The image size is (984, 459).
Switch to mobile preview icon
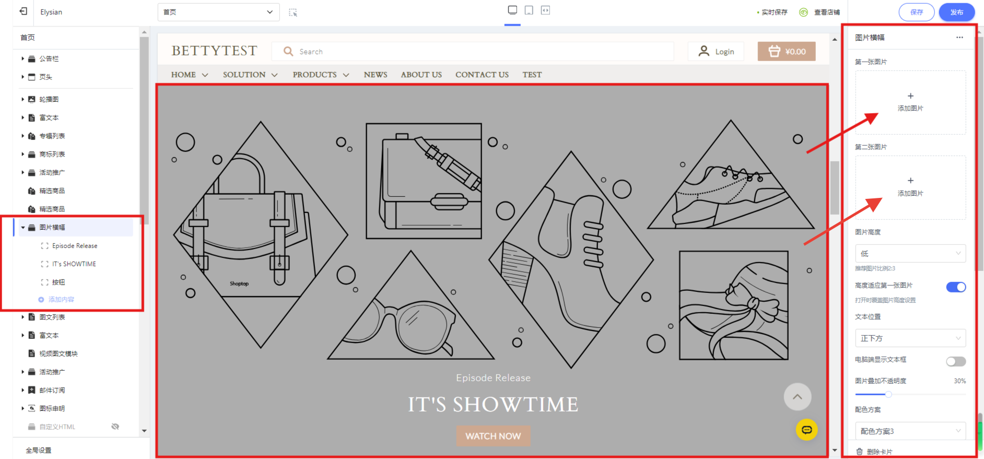(x=529, y=10)
